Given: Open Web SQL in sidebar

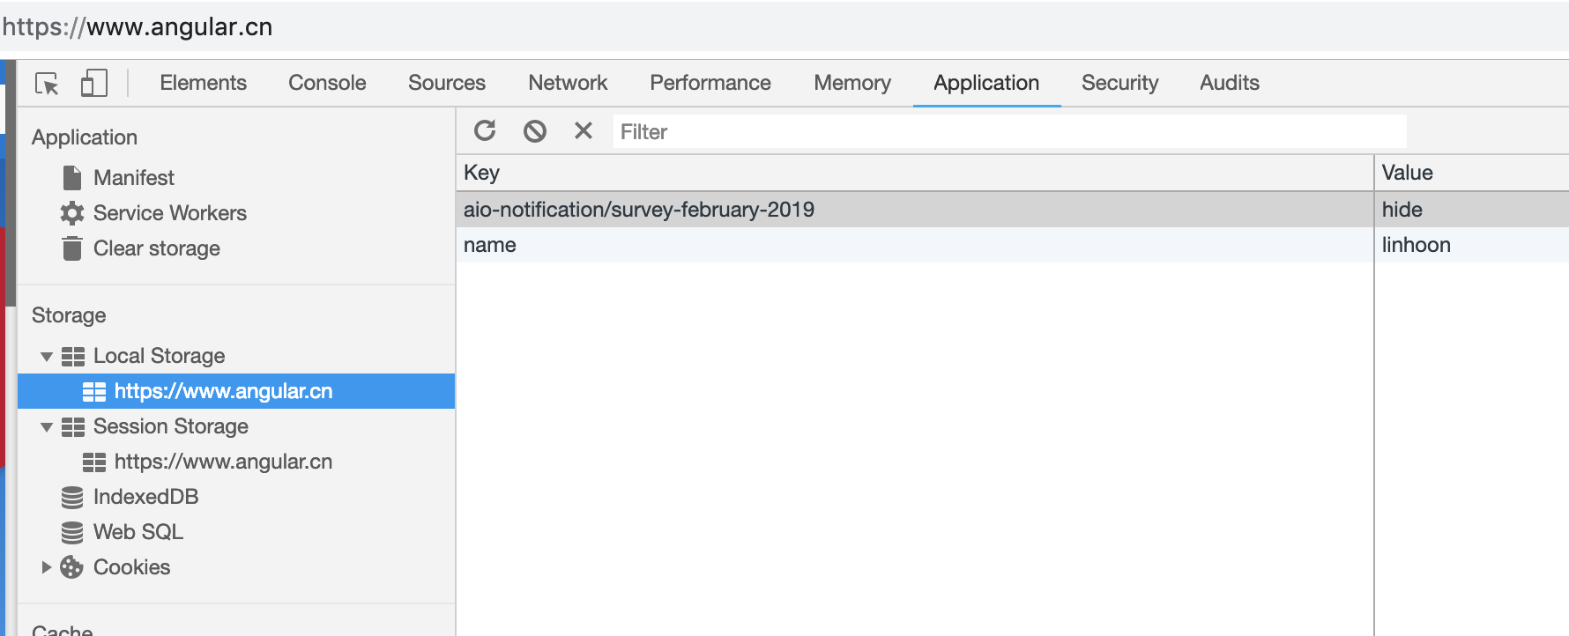Looking at the screenshot, I should coord(138,532).
